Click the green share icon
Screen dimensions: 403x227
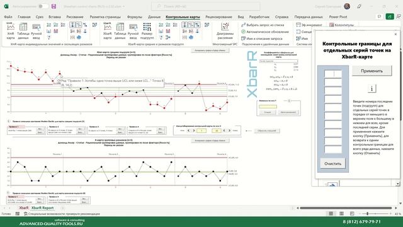tap(390, 16)
